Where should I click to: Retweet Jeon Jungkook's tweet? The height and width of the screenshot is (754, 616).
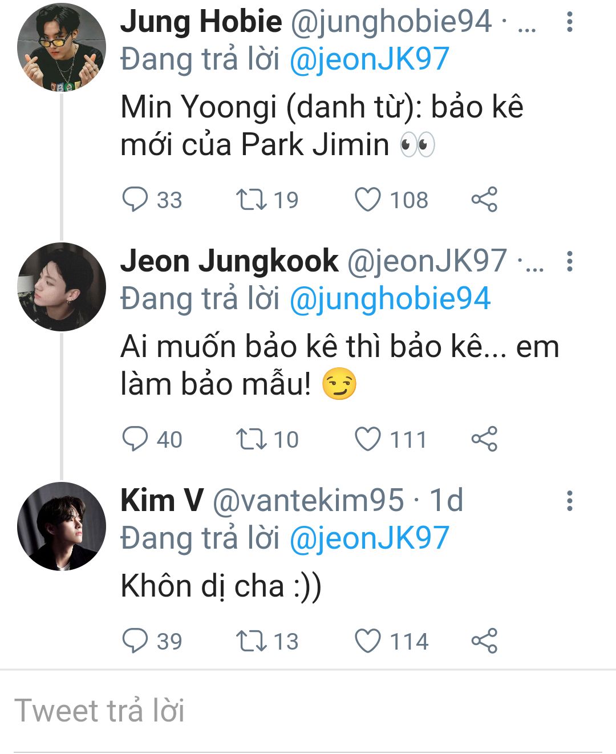[x=252, y=439]
